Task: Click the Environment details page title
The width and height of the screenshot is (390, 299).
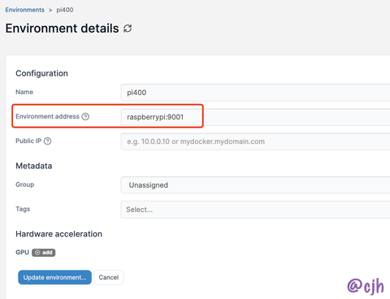Action: point(62,28)
